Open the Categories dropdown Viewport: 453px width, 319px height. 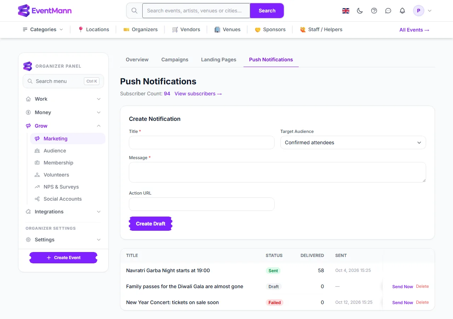[43, 29]
